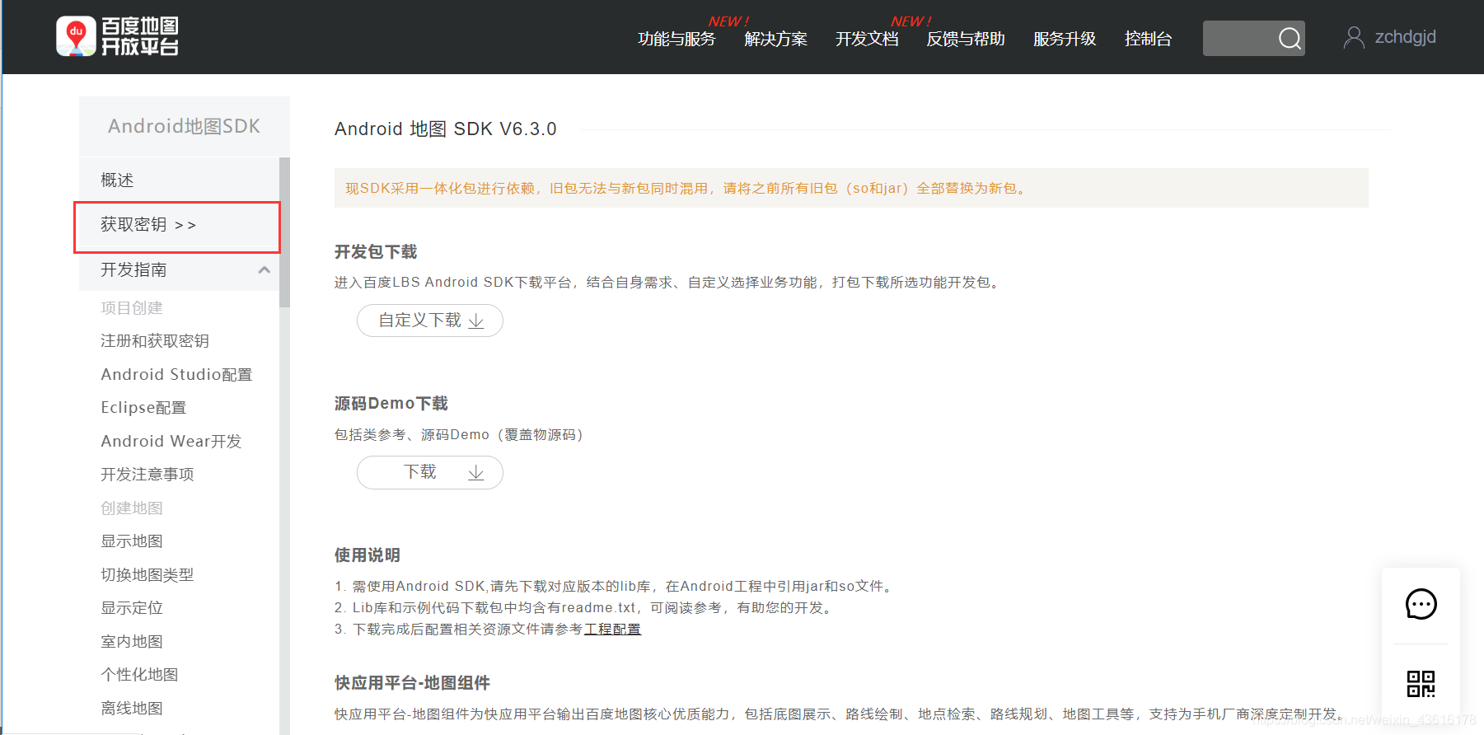Open 服务升级 navigation item
The height and width of the screenshot is (735, 1484).
(x=1065, y=39)
